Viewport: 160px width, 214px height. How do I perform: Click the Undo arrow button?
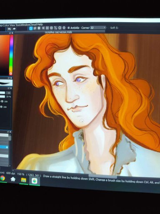(x=9, y=29)
